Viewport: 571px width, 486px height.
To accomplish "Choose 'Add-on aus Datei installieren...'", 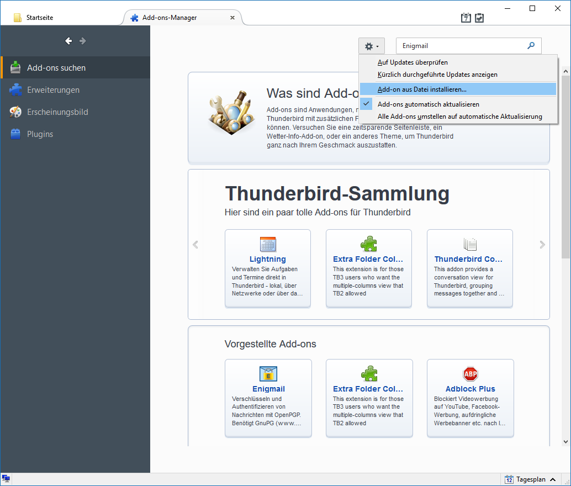I will [458, 89].
